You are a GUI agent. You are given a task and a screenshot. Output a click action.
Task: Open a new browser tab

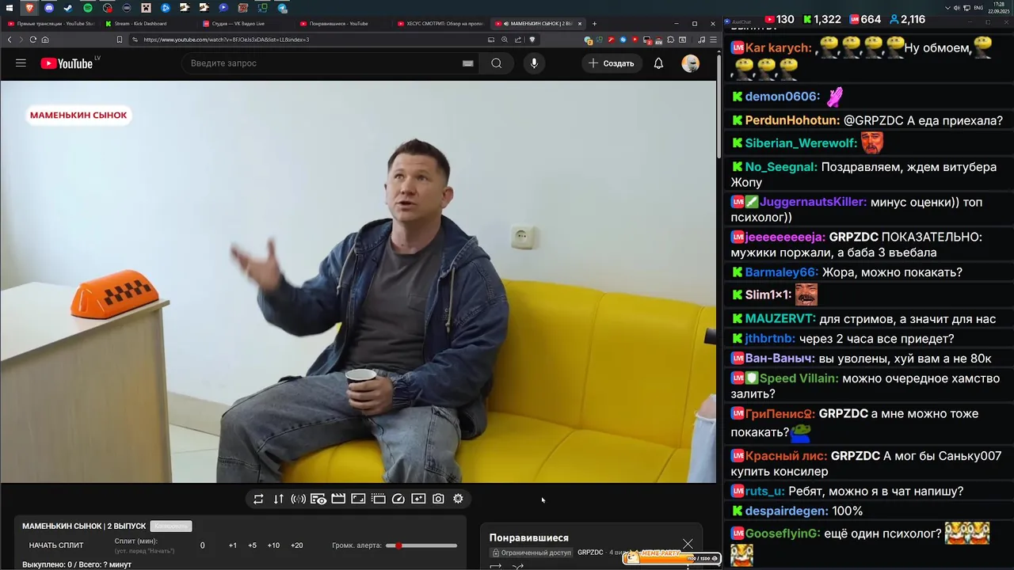pos(594,24)
